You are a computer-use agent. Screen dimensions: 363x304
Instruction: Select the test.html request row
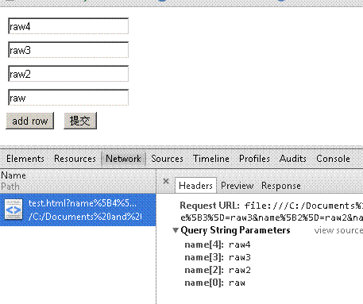(x=78, y=210)
